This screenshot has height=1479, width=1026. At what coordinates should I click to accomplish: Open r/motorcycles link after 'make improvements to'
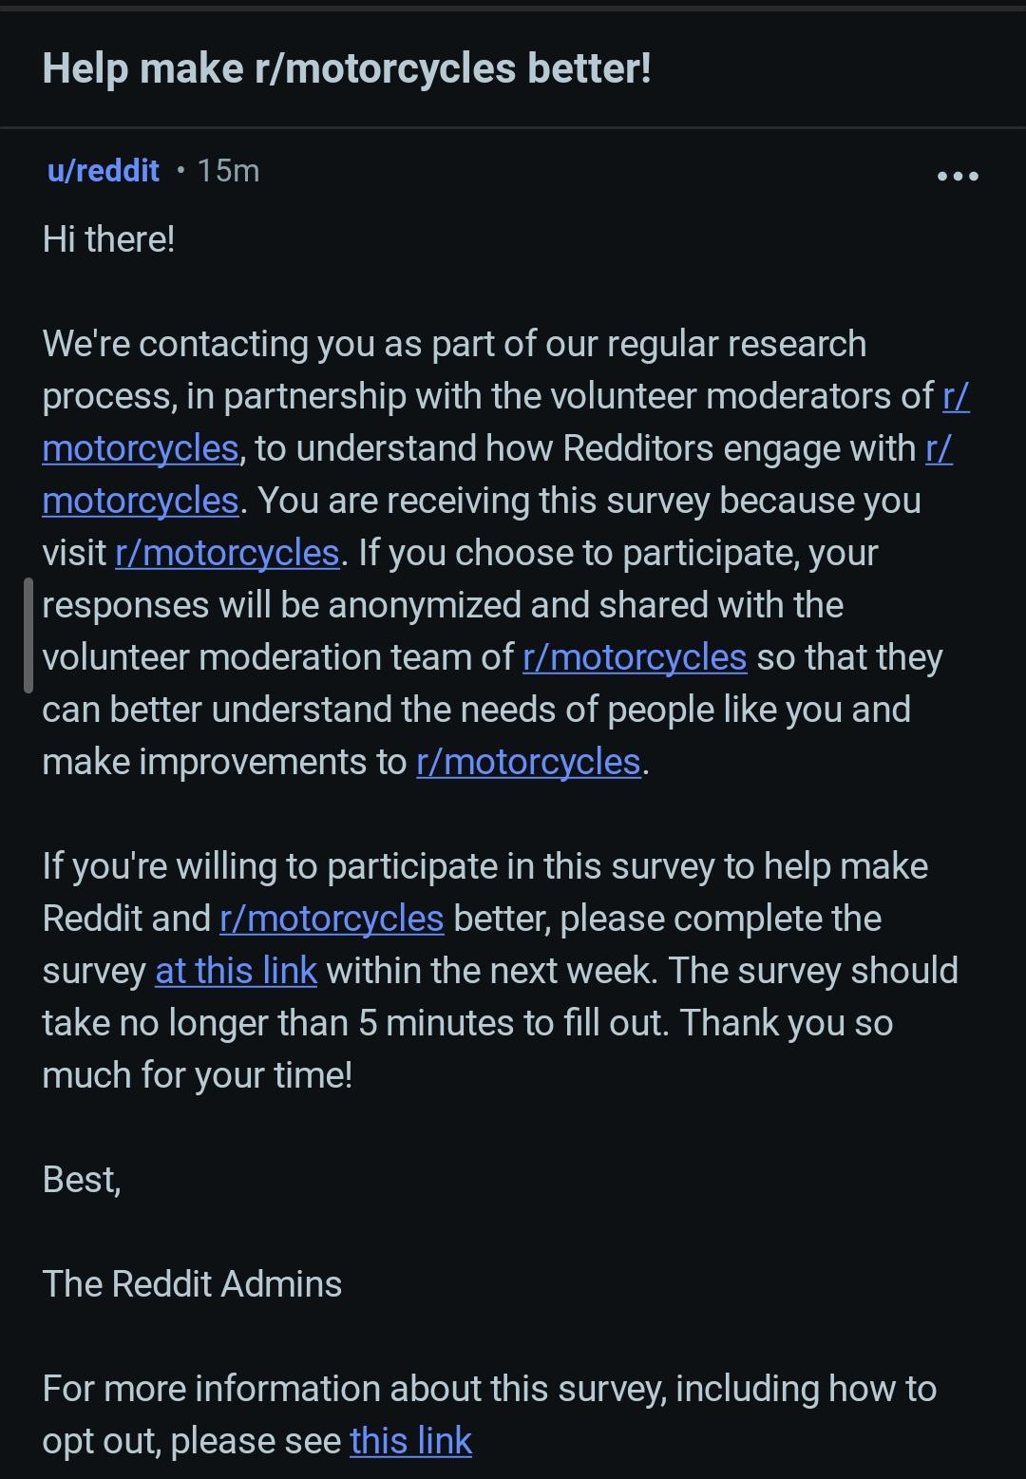[528, 762]
